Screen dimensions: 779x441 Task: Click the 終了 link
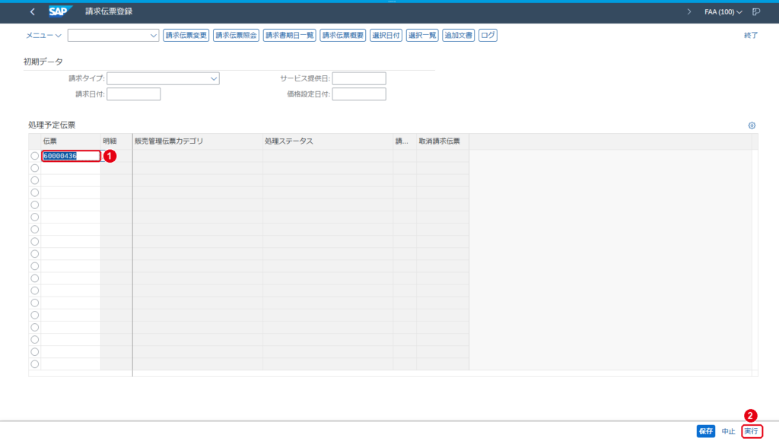pyautogui.click(x=751, y=35)
